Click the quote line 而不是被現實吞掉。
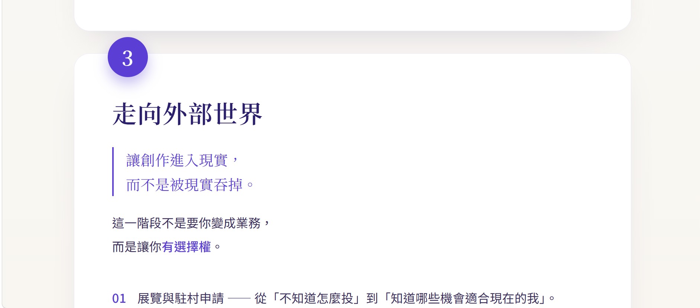This screenshot has height=308, width=700. [x=190, y=185]
